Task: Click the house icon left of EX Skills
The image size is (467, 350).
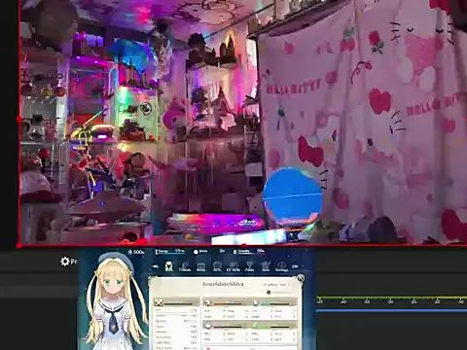Action: [217, 266]
